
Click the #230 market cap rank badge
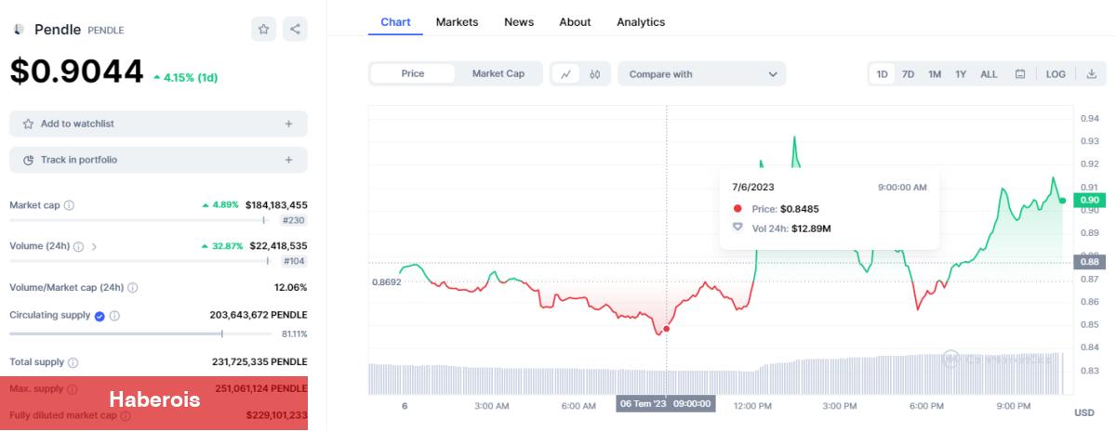294,220
